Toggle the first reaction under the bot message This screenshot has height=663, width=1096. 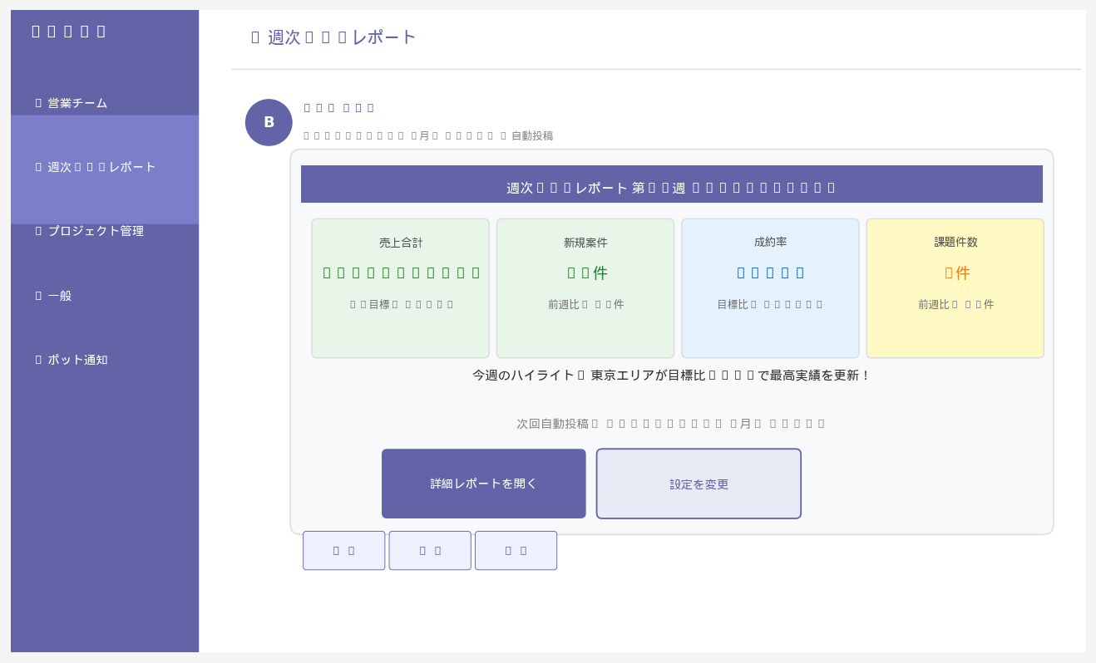coord(343,550)
